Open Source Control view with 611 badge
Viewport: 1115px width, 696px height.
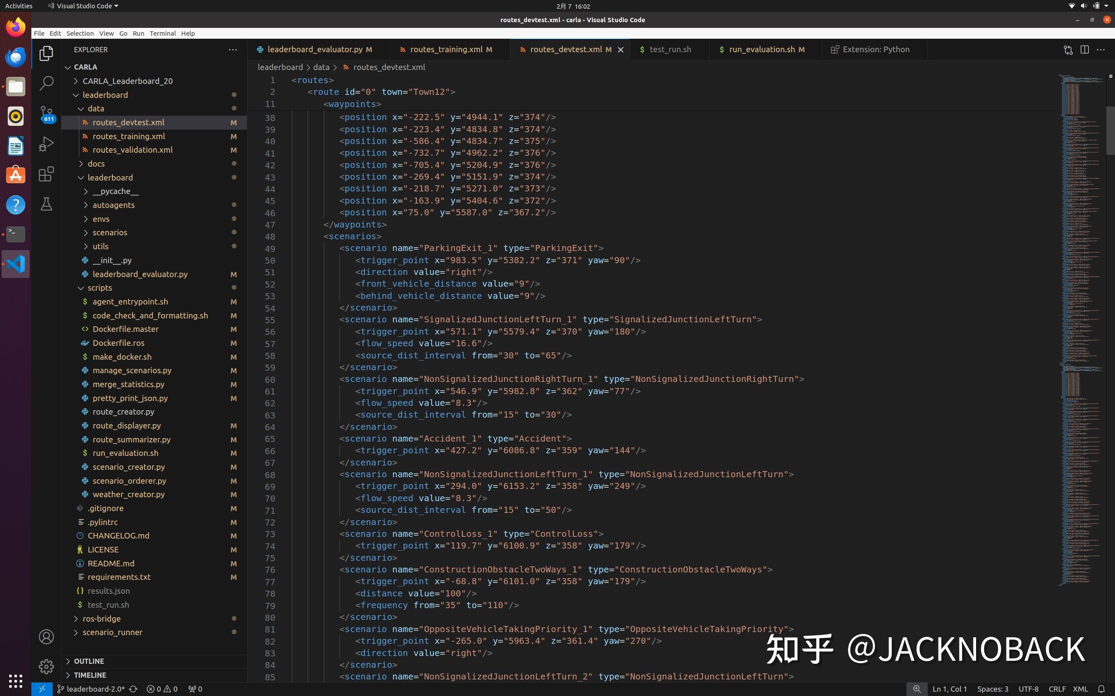tap(46, 114)
